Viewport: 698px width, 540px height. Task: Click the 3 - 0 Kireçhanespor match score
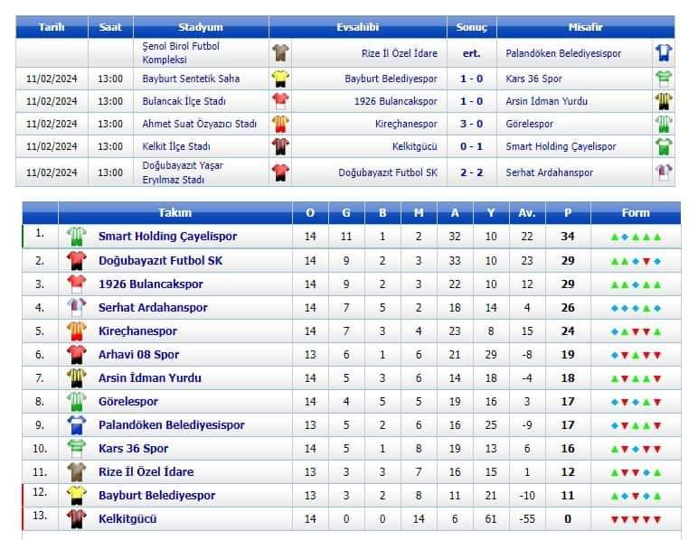[471, 124]
